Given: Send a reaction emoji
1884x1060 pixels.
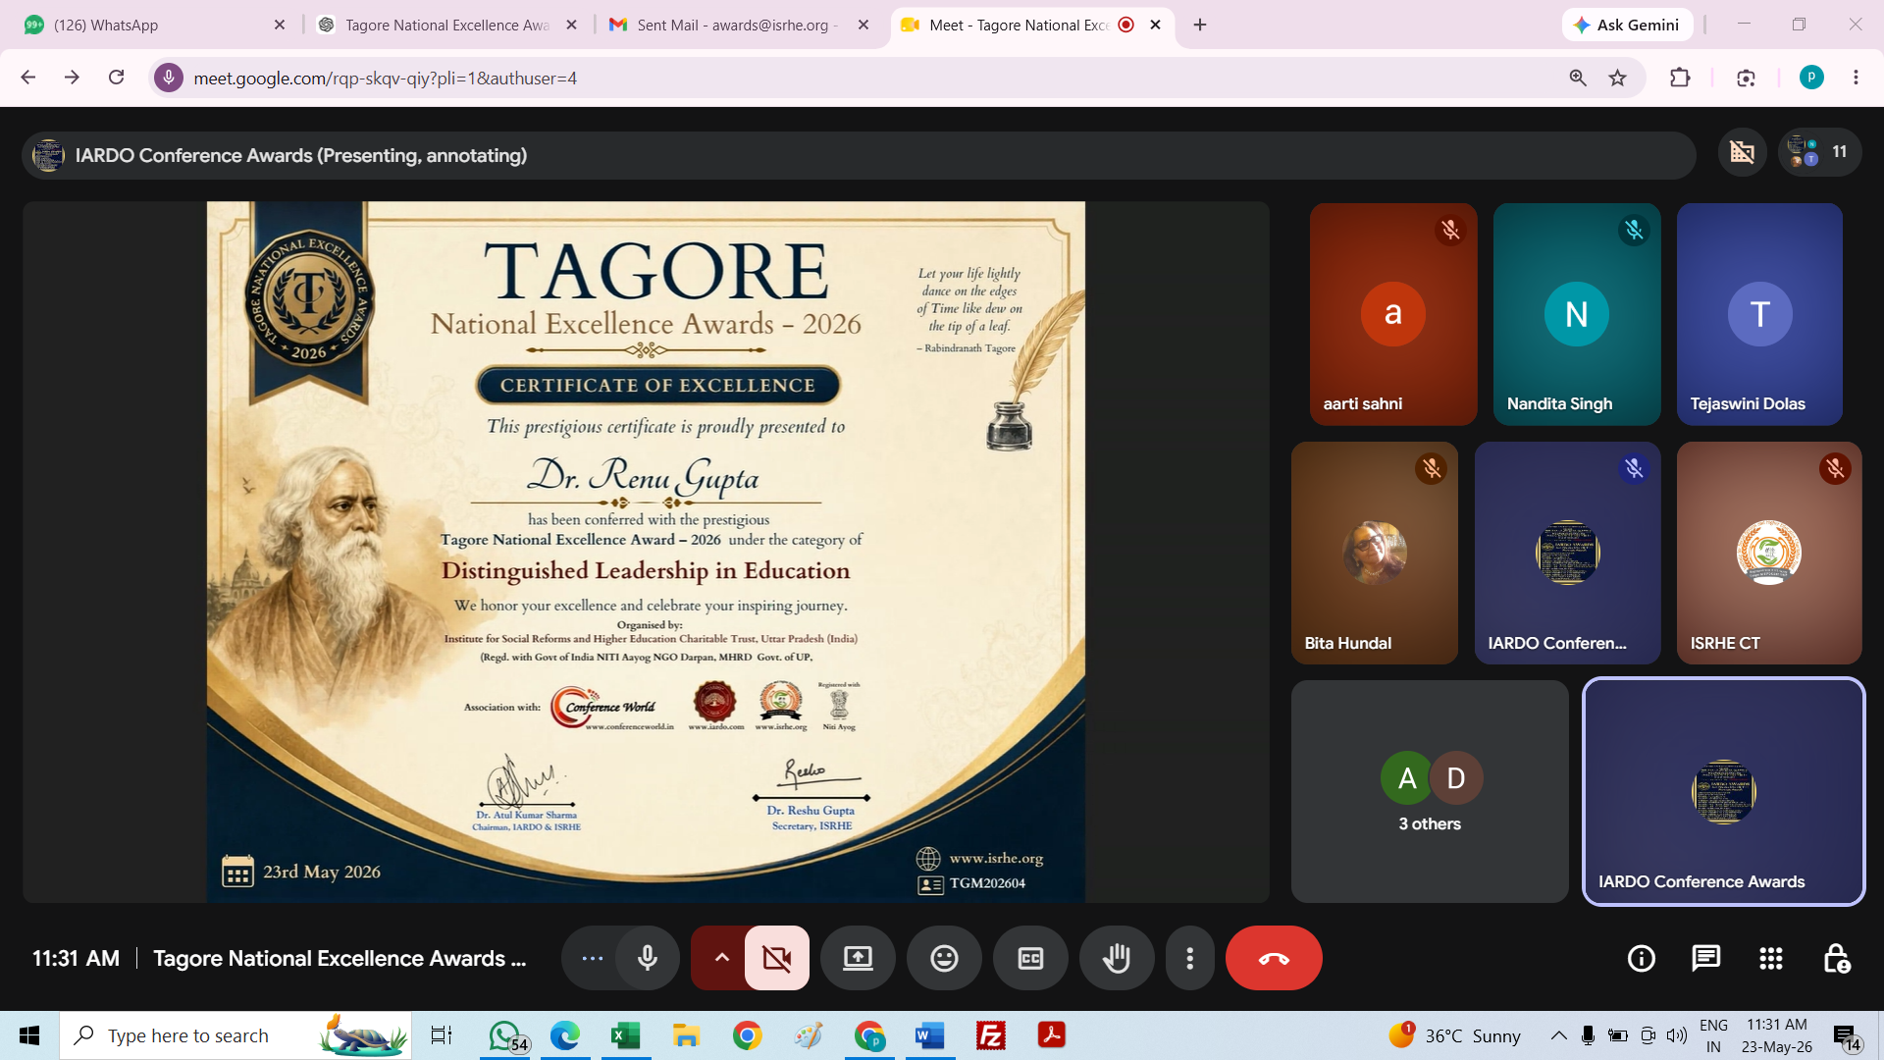Looking at the screenshot, I should point(944,958).
